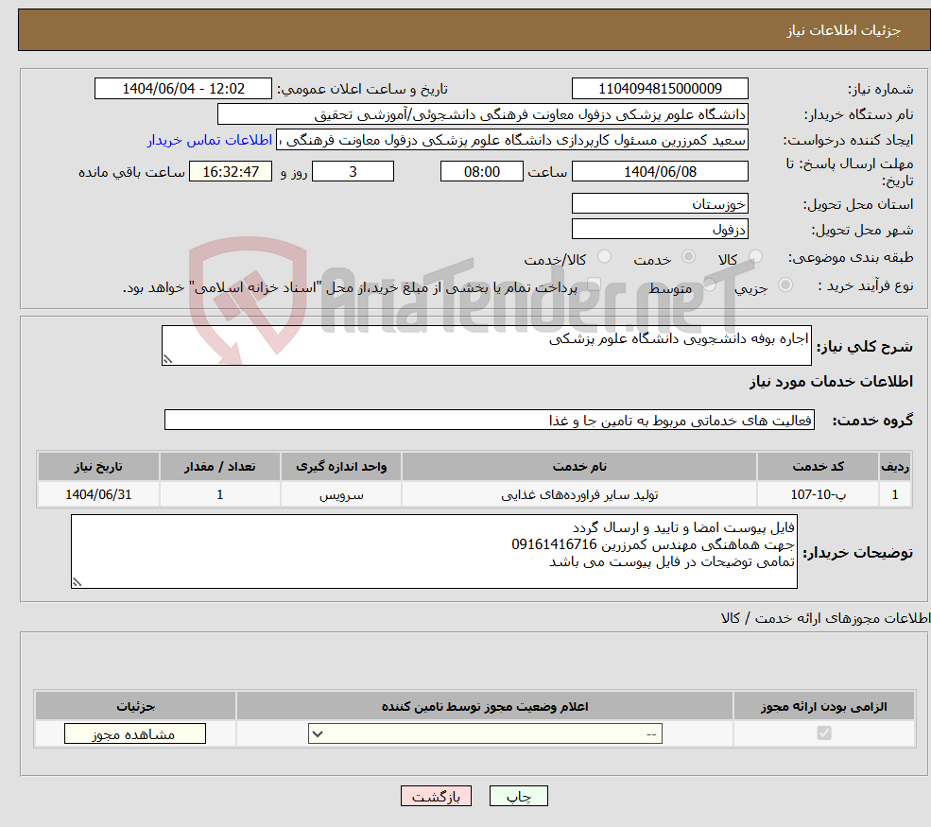Click the اعلام وضعیت مجوز header
931x827 pixels.
(485, 706)
